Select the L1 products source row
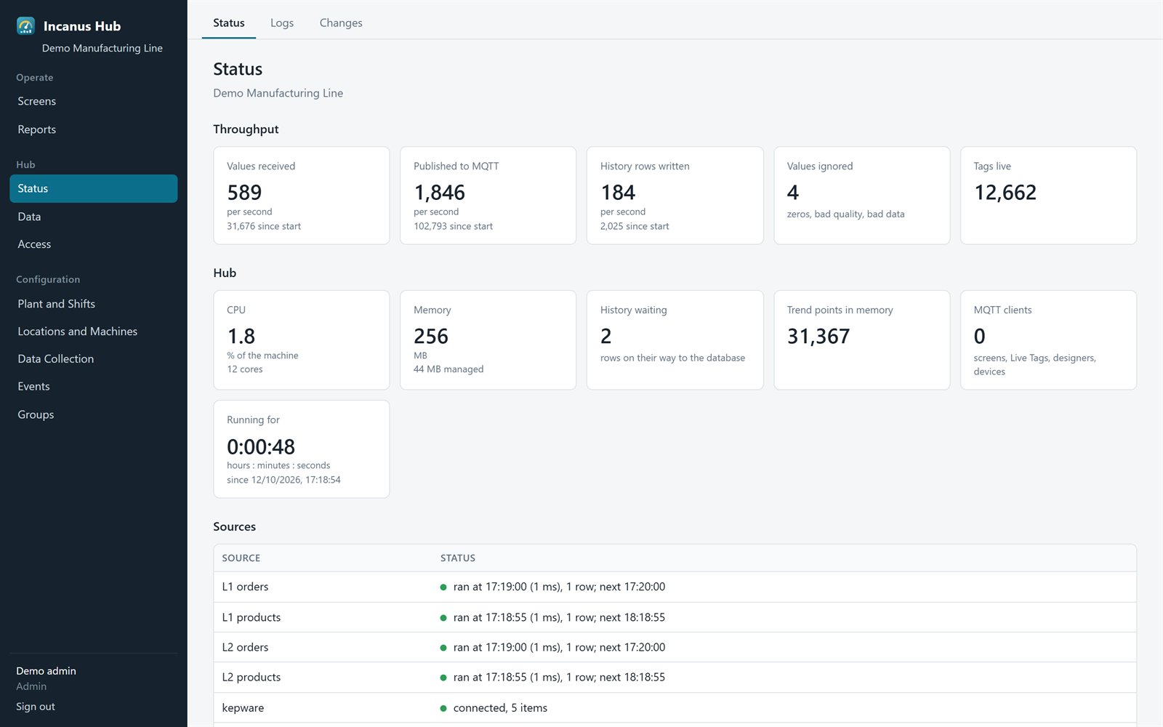 675,617
